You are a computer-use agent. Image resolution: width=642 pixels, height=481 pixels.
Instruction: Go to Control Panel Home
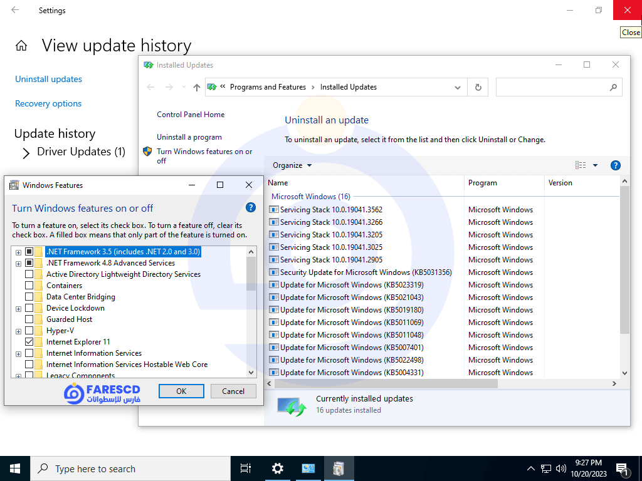(191, 115)
